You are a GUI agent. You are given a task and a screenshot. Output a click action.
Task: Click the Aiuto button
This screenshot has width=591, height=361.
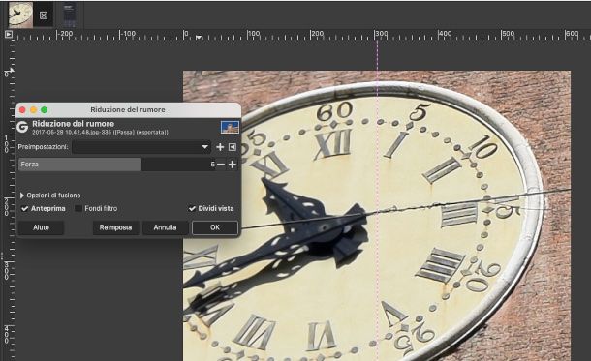tap(41, 227)
